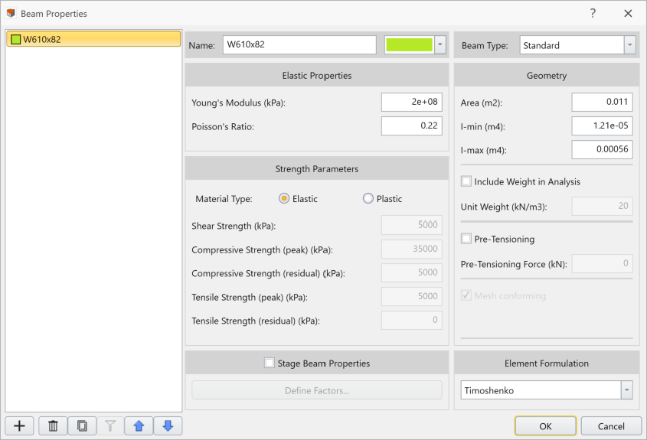
Task: Select W610x82 in the beam list
Action: (x=93, y=39)
